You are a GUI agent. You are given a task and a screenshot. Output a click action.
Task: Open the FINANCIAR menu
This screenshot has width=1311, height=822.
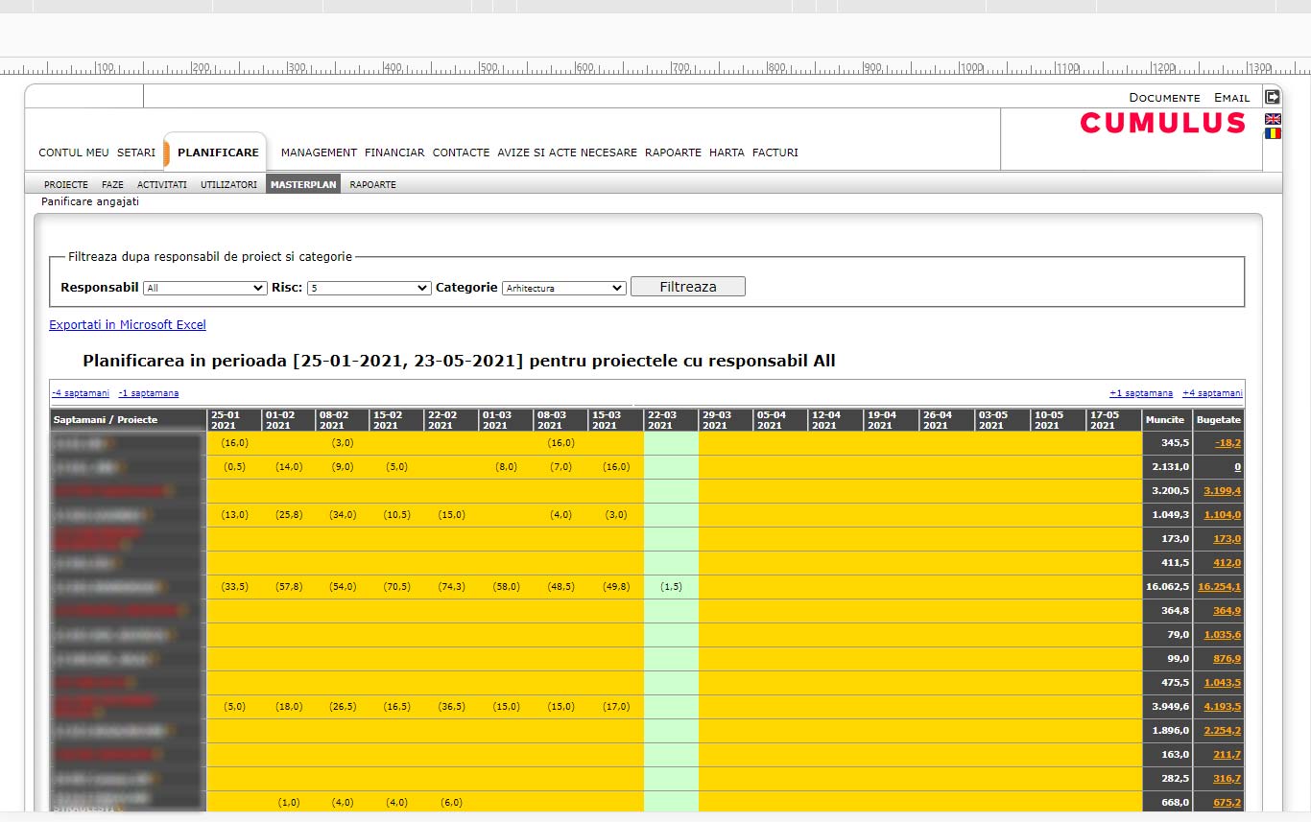click(x=394, y=153)
